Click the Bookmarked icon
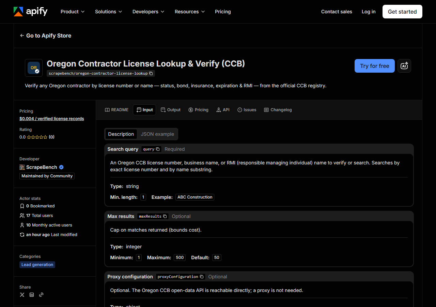 [22, 206]
